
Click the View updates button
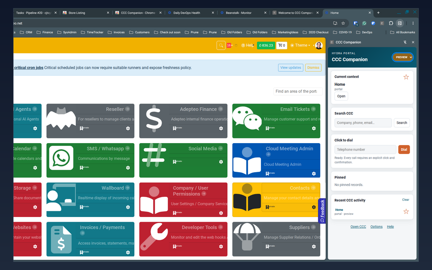click(x=291, y=67)
